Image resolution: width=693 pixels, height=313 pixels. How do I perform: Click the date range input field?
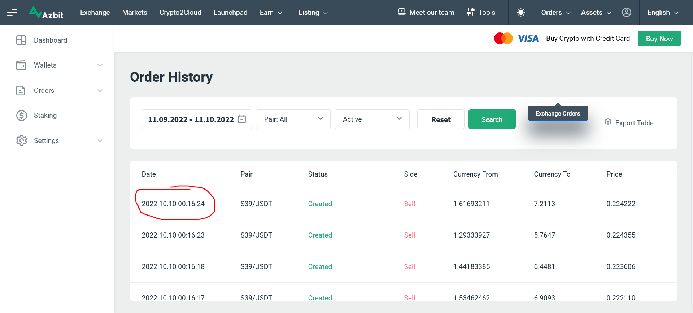[191, 119]
